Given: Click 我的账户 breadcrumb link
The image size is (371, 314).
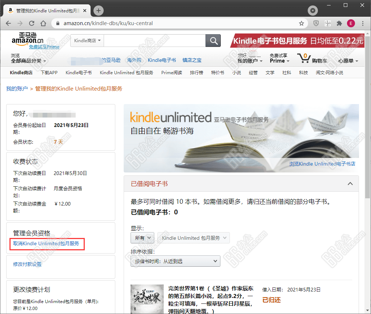Looking at the screenshot, I should [x=17, y=89].
